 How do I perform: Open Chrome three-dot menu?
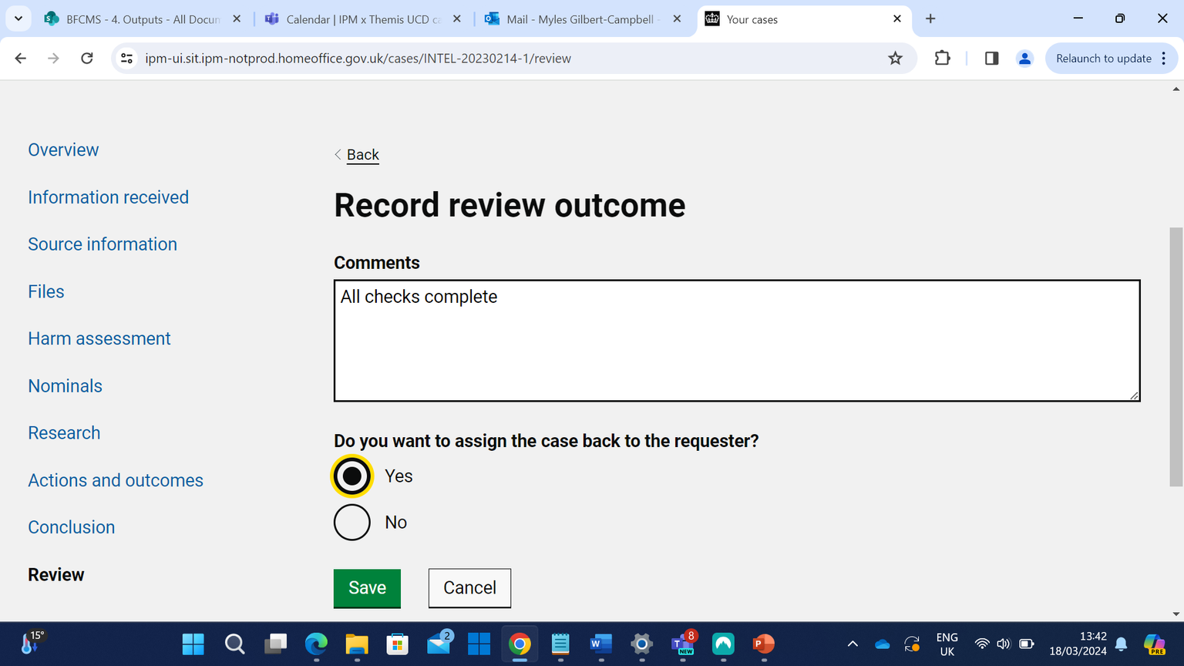(1164, 59)
